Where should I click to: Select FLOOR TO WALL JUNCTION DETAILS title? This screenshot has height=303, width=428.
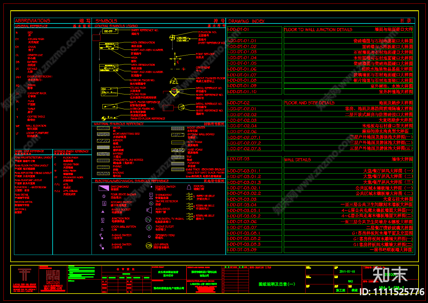(x=318, y=29)
